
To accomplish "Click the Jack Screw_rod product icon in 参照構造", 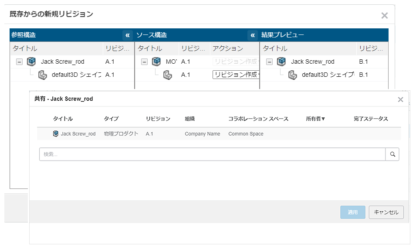I will coord(31,62).
